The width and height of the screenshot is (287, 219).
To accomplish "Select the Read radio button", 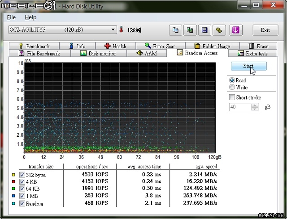I will coord(232,80).
